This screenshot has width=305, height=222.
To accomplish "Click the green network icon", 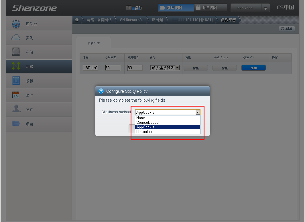I will 16,66.
